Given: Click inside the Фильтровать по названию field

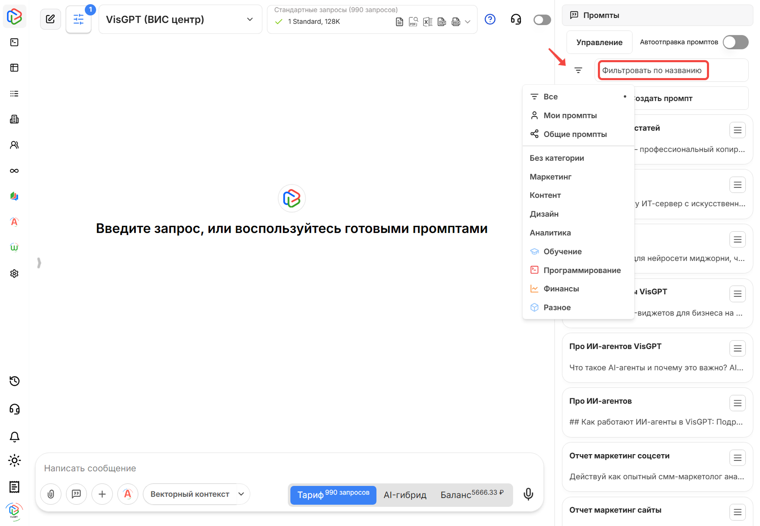Looking at the screenshot, I should (x=652, y=70).
